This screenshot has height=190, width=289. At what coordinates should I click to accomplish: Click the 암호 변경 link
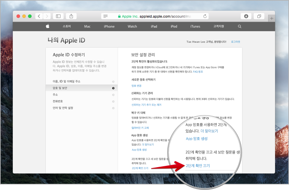click(136, 86)
